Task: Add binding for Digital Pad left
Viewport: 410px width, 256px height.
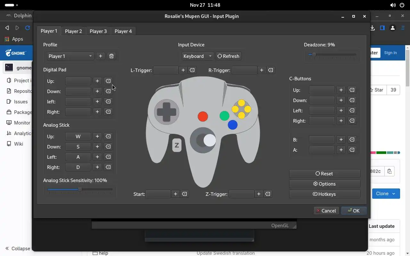Action: click(x=97, y=101)
